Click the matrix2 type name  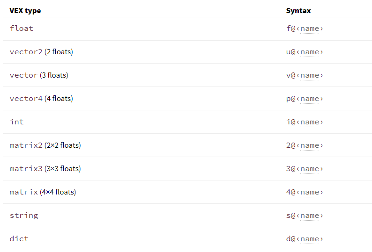point(26,145)
